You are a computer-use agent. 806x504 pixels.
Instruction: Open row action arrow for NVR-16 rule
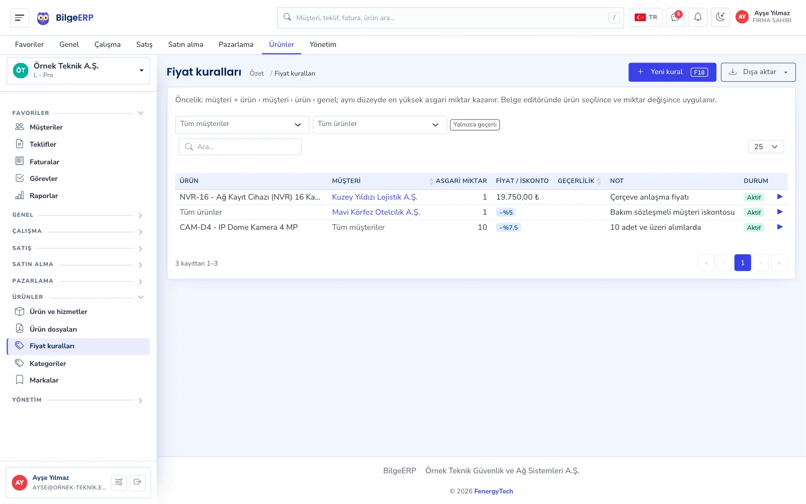point(780,197)
